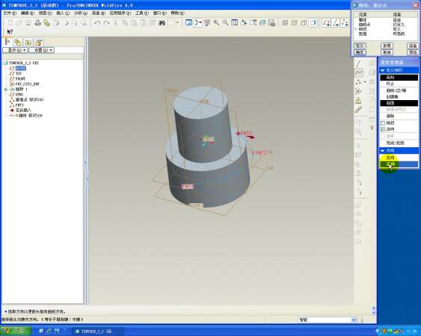Click the Datum Point tool on the right toolbar
The width and height of the screenshot is (421, 336).
(358, 82)
